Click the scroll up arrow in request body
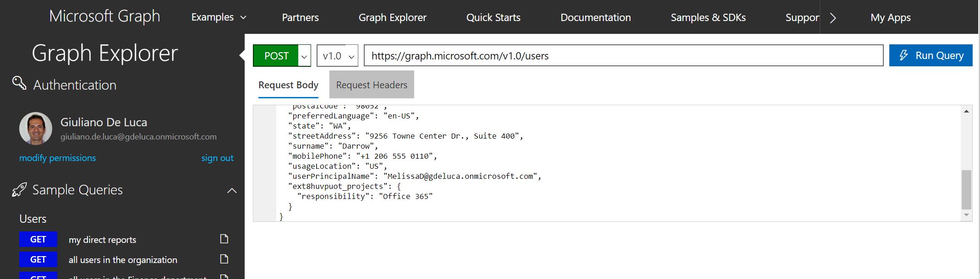Image resolution: width=980 pixels, height=279 pixels. point(966,111)
